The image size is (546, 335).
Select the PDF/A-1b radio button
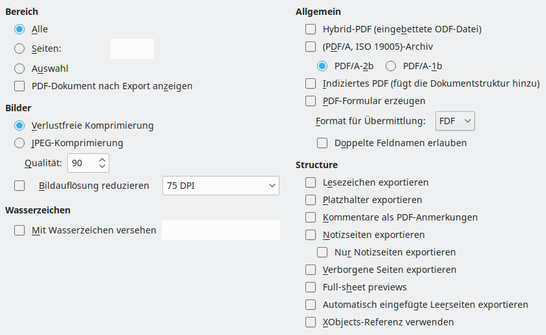click(391, 66)
